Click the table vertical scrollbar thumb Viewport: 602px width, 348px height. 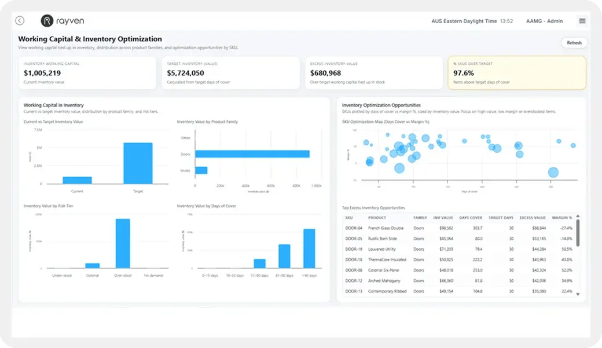tap(577, 233)
